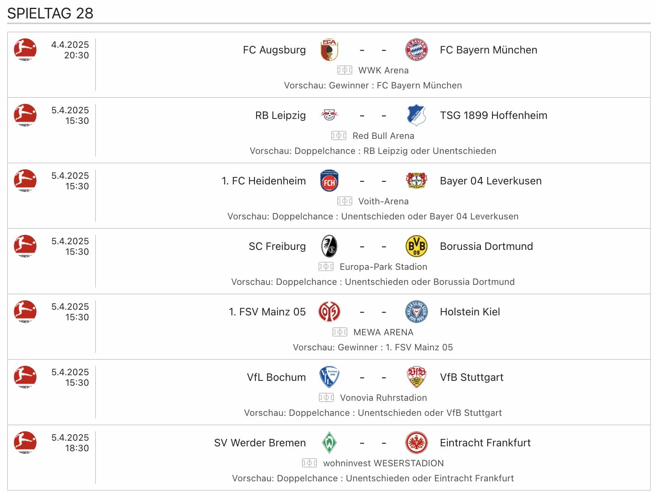The width and height of the screenshot is (655, 493).
Task: Click the 1. FSV Mainz 05 logo
Action: coord(329,312)
